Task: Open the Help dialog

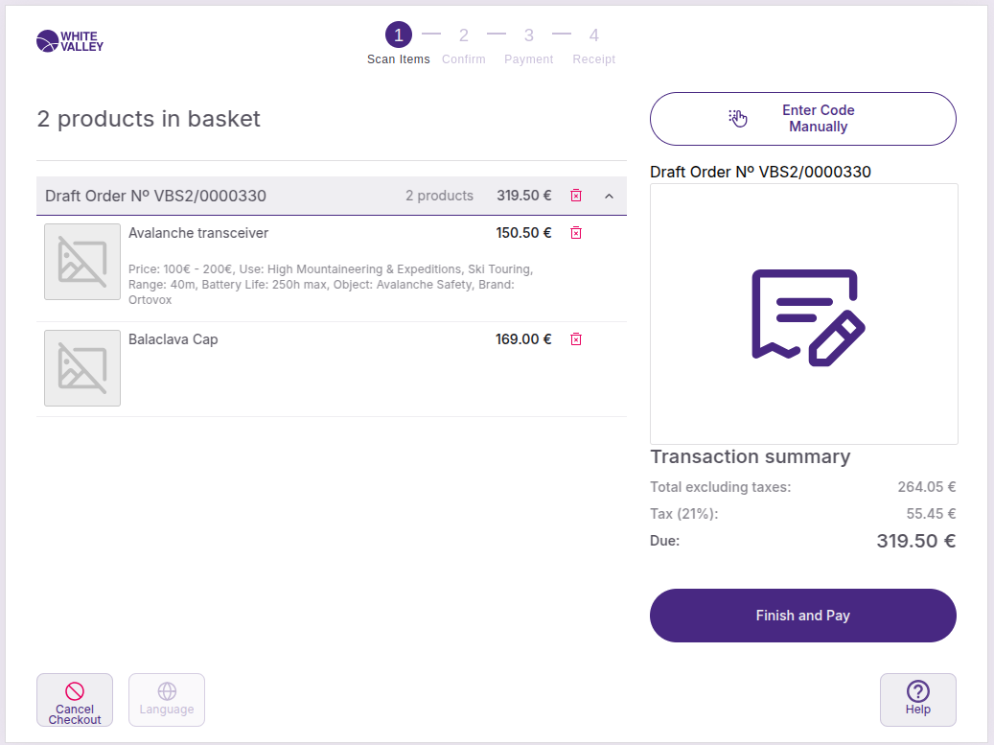Action: coord(917,700)
